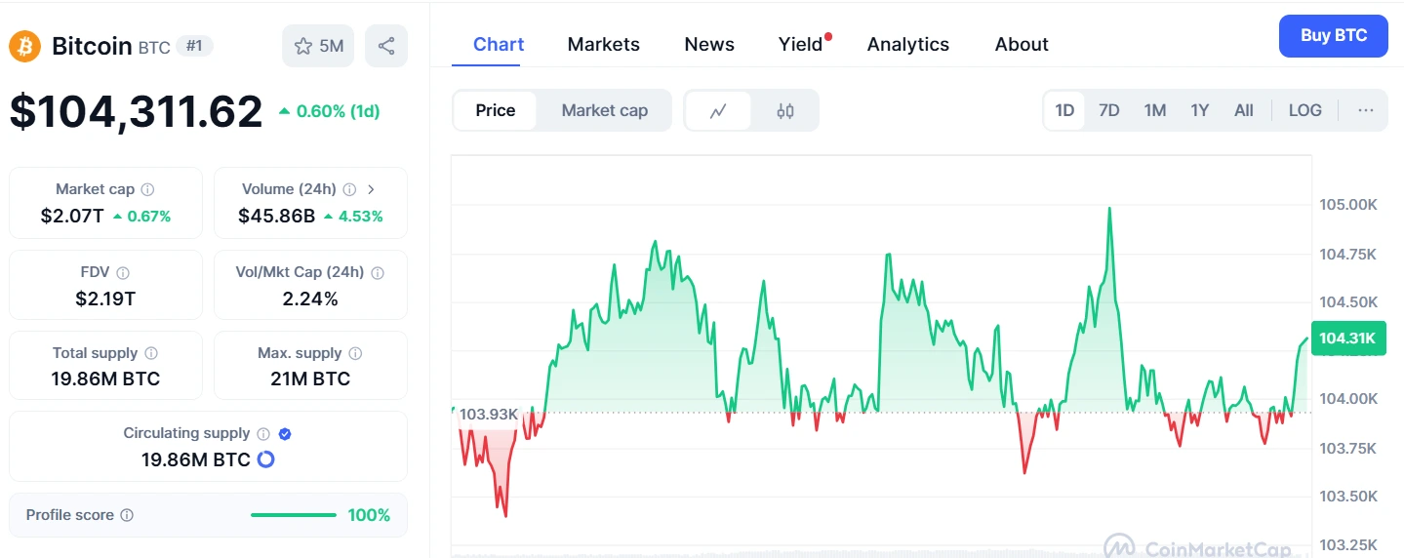Image resolution: width=1404 pixels, height=558 pixels.
Task: Click the circulating supply verified badge
Action: tap(285, 434)
